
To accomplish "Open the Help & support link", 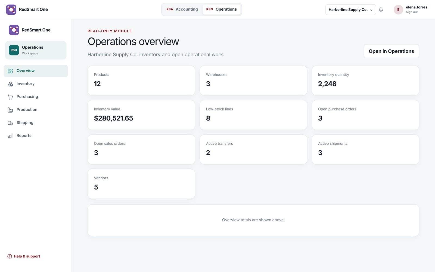I will 24,256.
